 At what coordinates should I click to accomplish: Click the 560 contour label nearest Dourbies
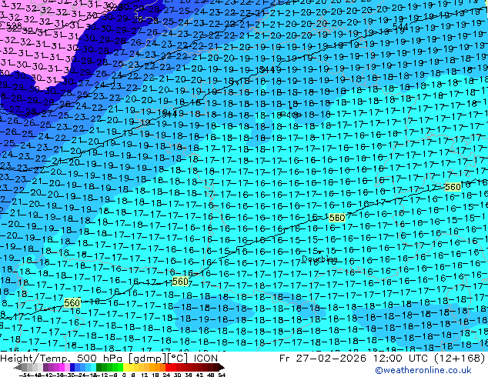coord(336,218)
